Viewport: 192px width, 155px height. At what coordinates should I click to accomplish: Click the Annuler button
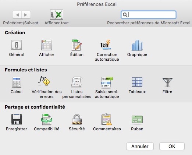click(140, 146)
